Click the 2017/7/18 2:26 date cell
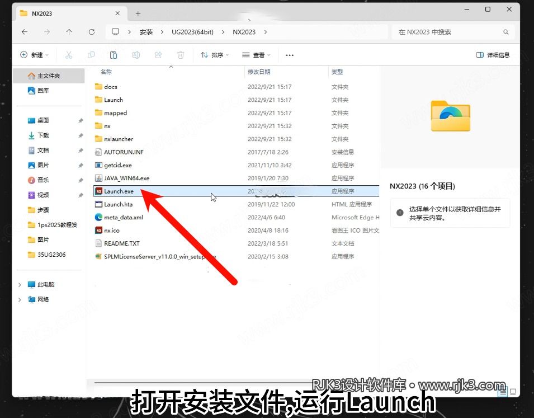The image size is (534, 418). pos(268,152)
